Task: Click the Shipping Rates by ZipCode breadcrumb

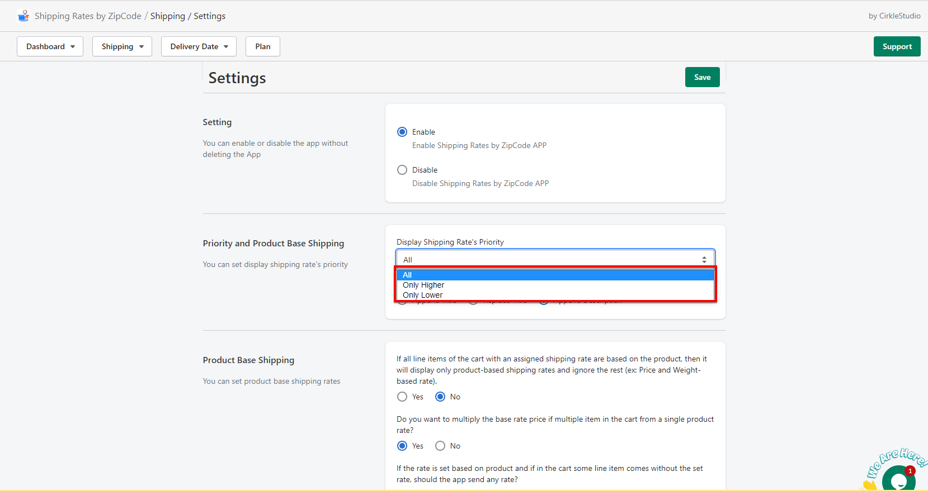Action: (88, 16)
